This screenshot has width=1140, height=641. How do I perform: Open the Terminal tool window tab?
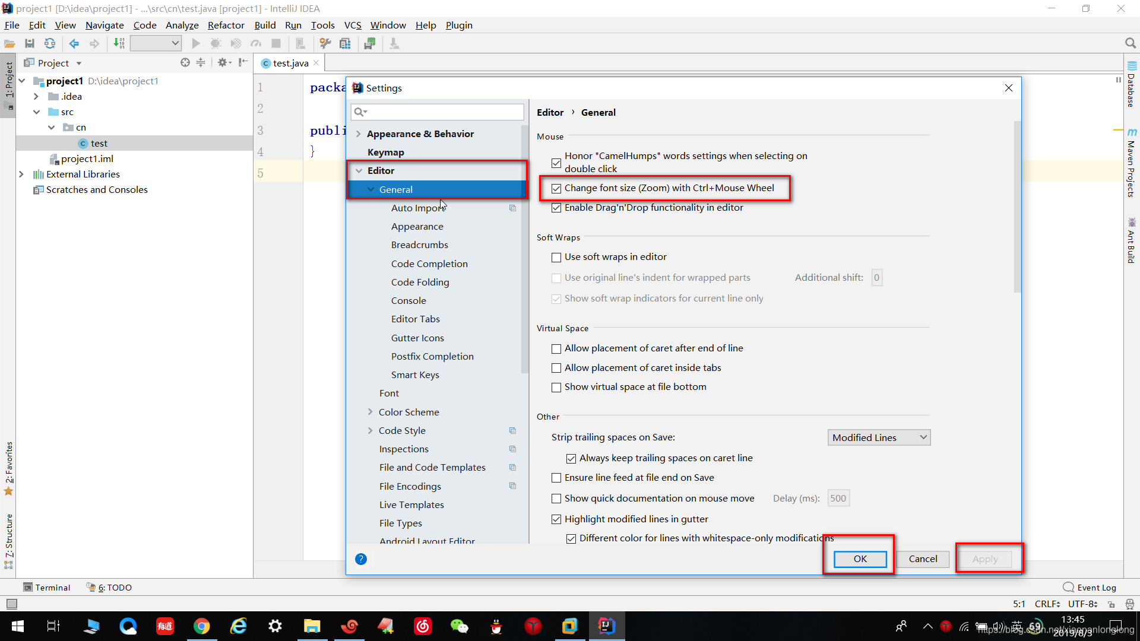(47, 587)
